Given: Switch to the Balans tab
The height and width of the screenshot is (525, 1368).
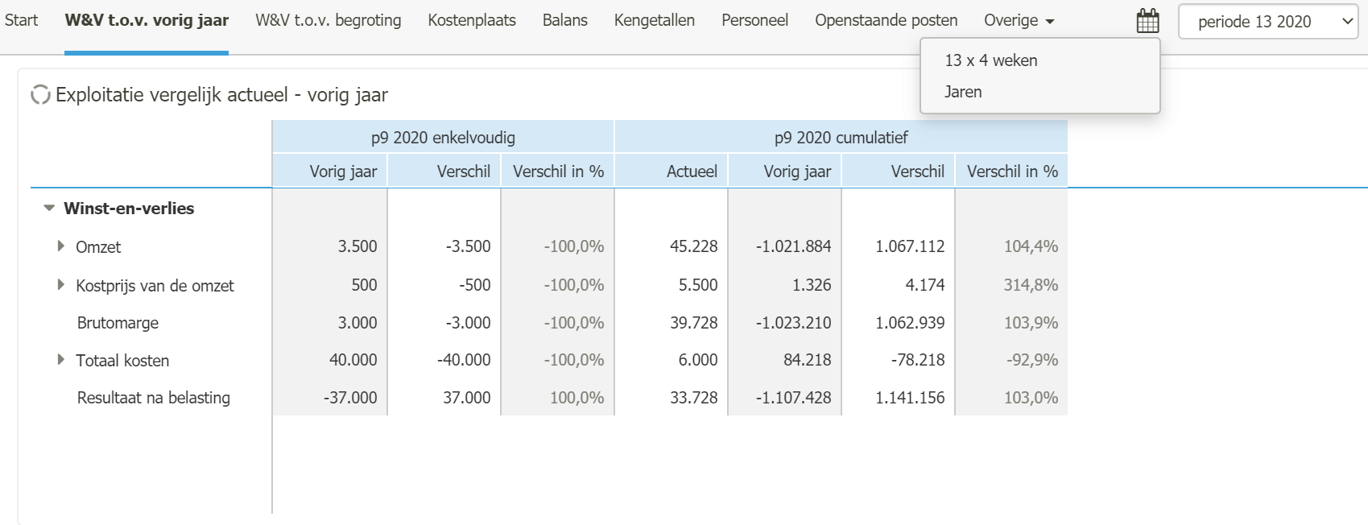Looking at the screenshot, I should point(564,20).
